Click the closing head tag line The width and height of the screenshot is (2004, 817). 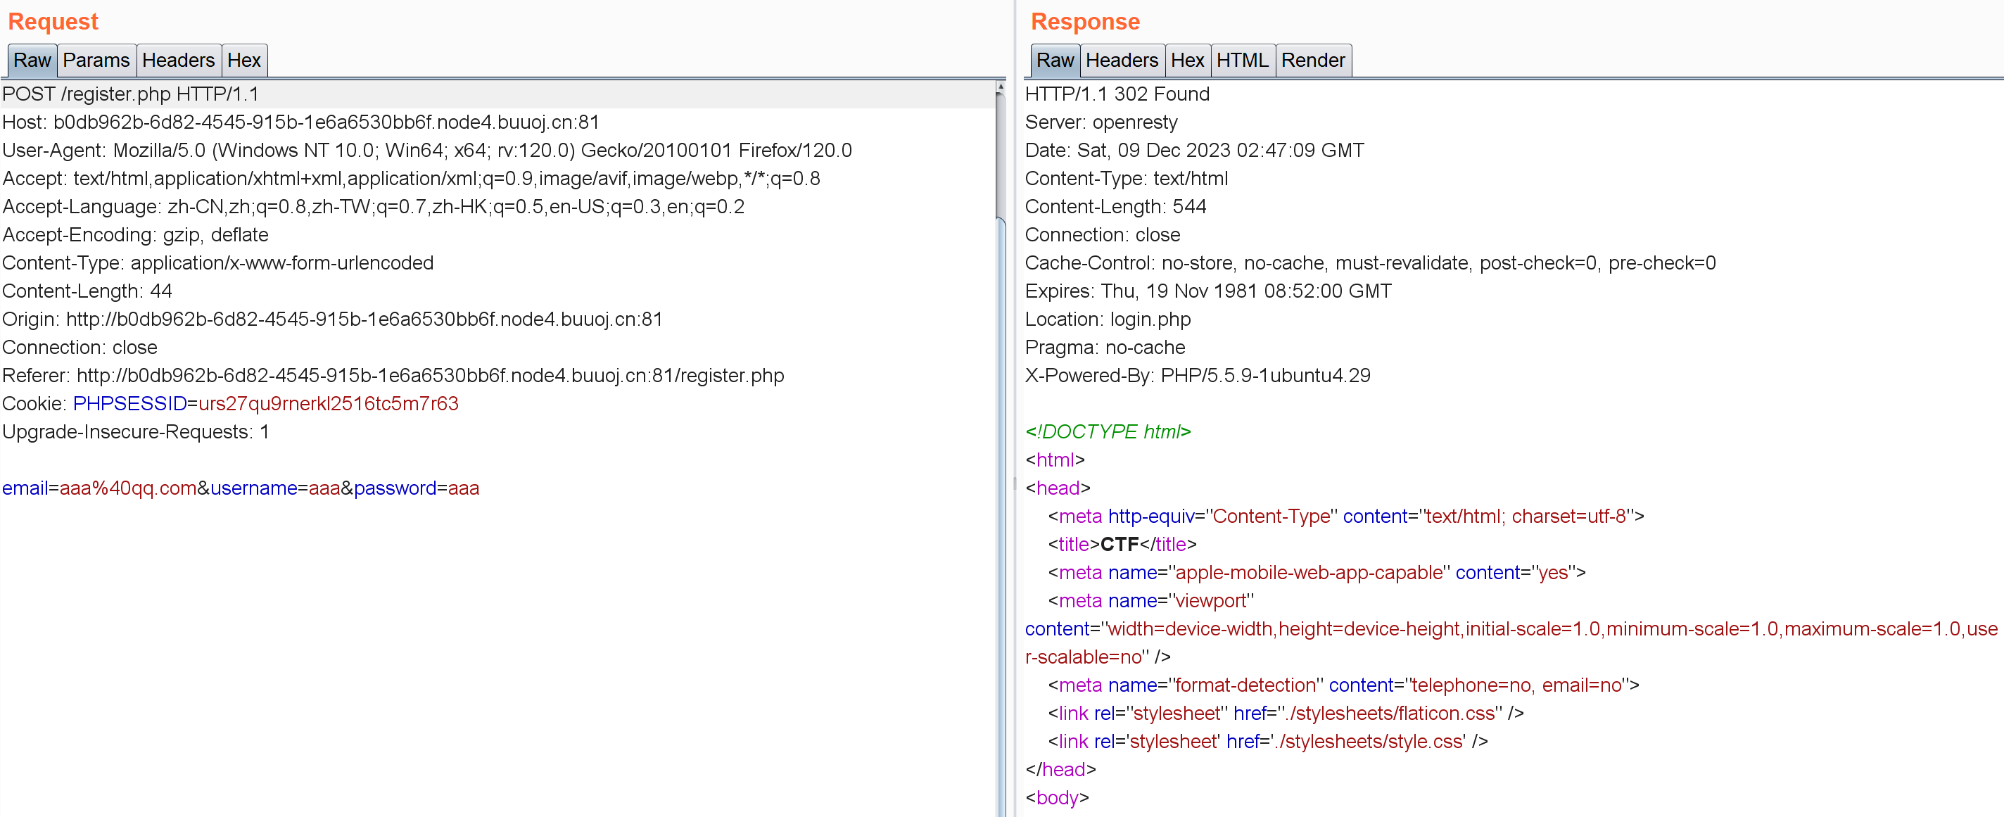(1061, 770)
